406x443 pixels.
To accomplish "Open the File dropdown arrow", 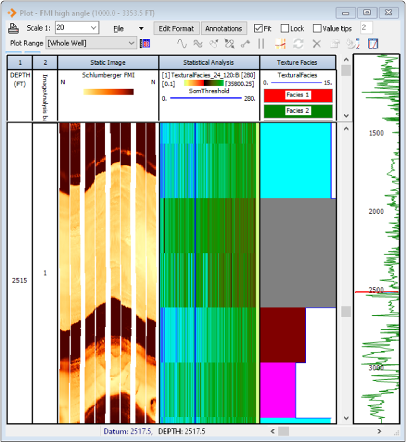I will pos(141,28).
